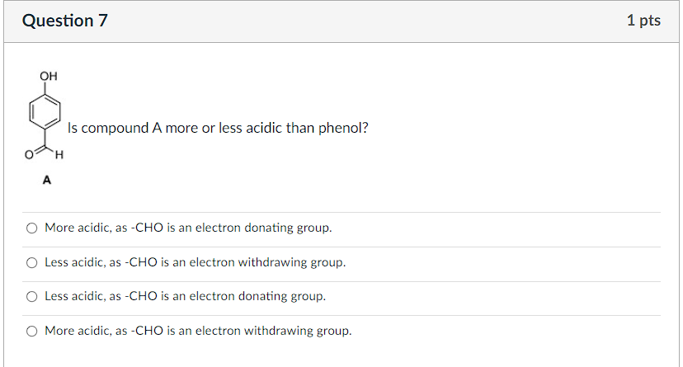Click the gray question header bar
The image size is (683, 367).
click(341, 21)
